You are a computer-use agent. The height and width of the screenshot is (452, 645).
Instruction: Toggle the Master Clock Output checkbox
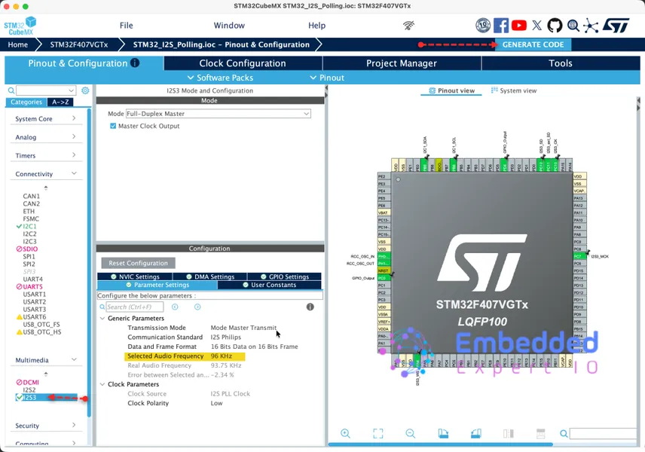click(x=113, y=126)
